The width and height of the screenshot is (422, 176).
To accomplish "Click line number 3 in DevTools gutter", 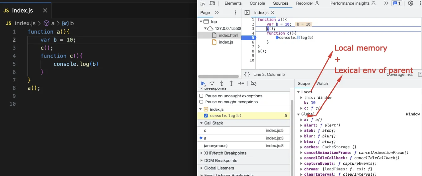I will (253, 29).
